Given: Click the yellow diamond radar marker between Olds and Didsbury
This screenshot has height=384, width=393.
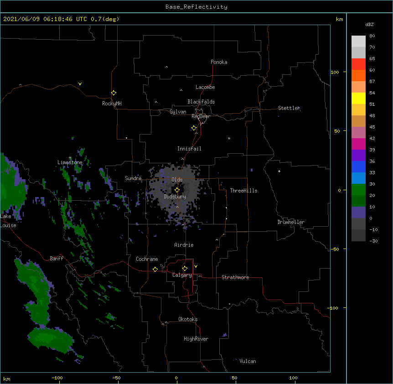Looking at the screenshot, I should (177, 190).
